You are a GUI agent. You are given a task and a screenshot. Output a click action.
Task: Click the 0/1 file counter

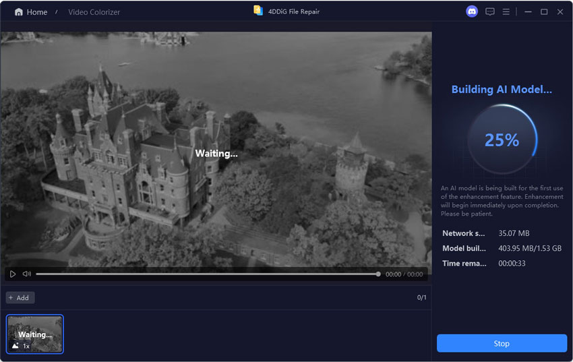click(x=421, y=297)
